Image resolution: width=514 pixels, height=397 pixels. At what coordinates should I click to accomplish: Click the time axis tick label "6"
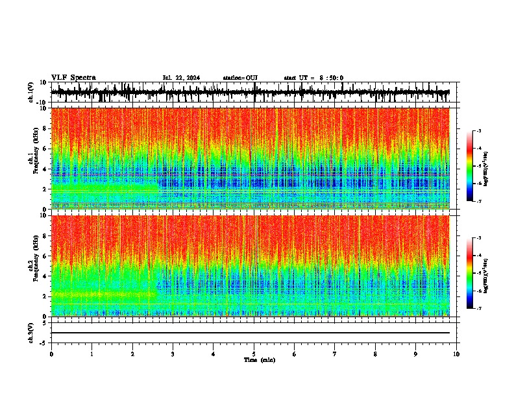(x=295, y=354)
